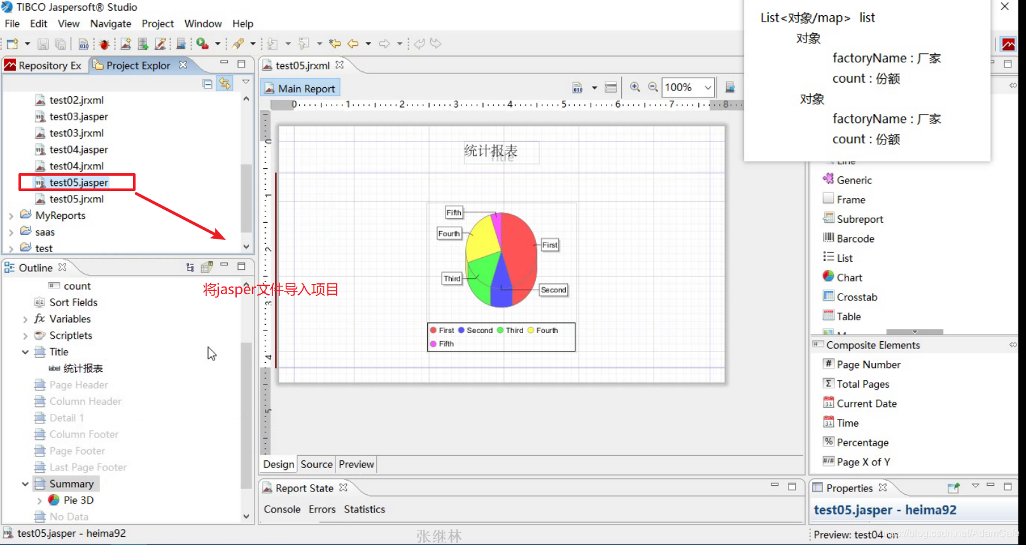The height and width of the screenshot is (545, 1026).
Task: Open the File menu
Action: click(12, 24)
